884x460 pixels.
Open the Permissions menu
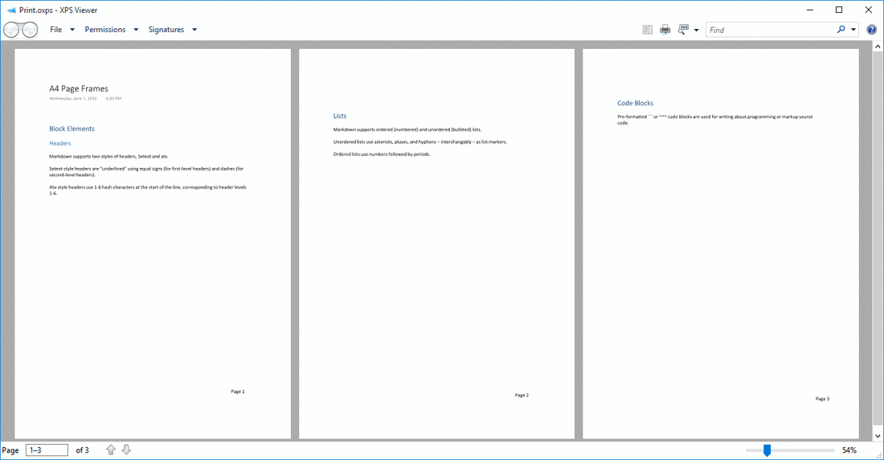tap(104, 29)
